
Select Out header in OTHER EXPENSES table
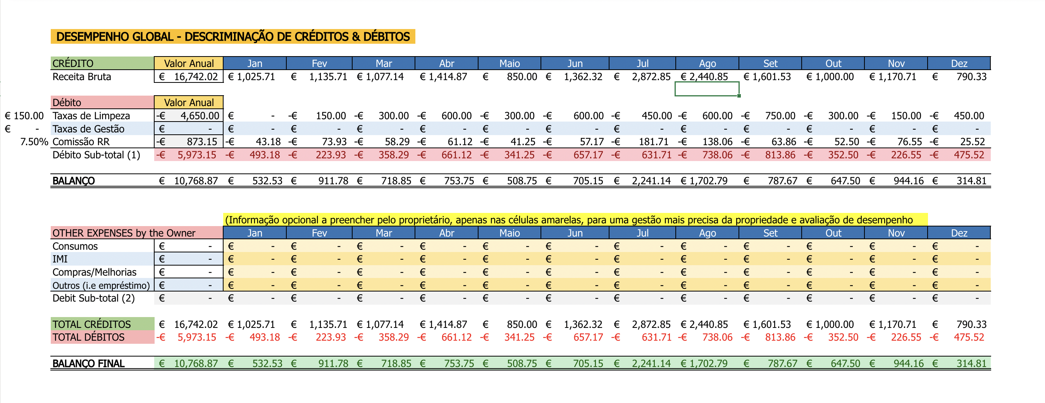(833, 233)
